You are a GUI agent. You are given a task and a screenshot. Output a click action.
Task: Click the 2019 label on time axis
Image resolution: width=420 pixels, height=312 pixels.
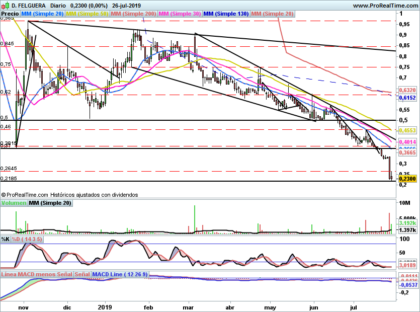(x=105, y=307)
